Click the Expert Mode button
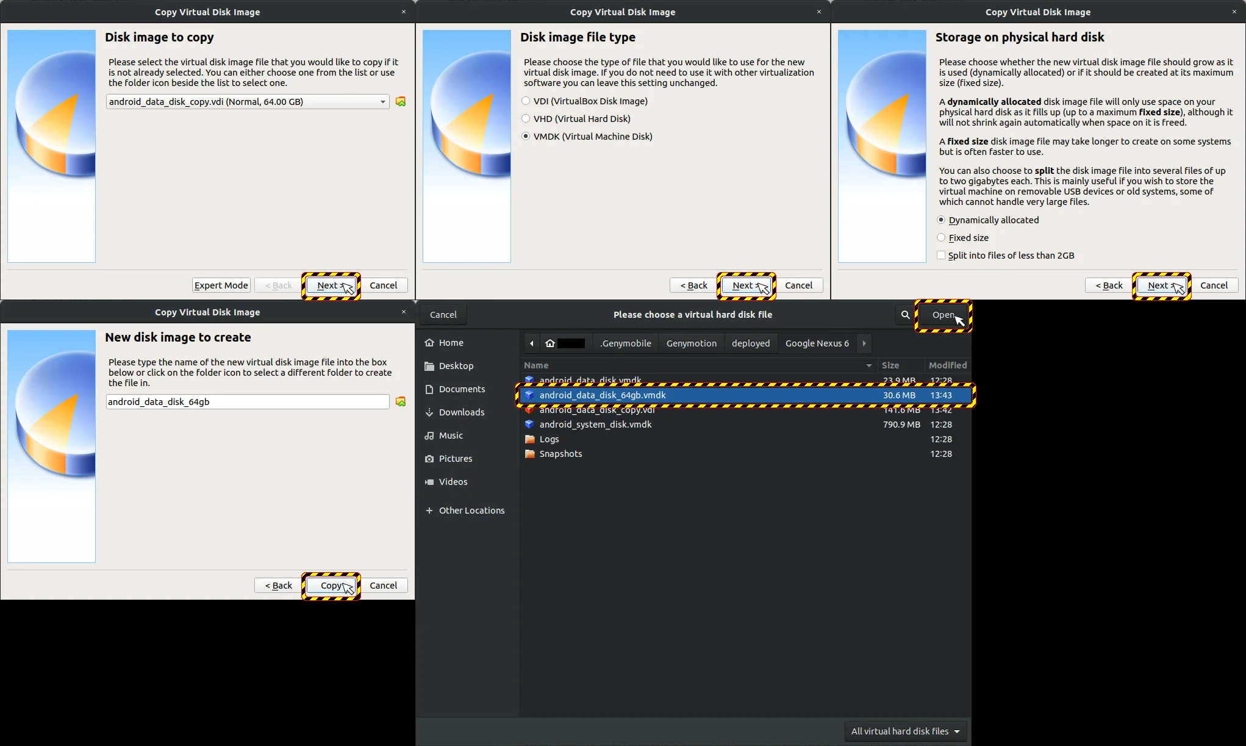This screenshot has height=746, width=1246. click(x=221, y=285)
